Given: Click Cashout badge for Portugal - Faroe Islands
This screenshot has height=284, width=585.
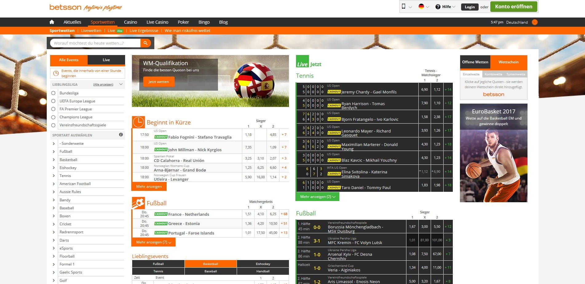Looking at the screenshot, I should point(161,233).
